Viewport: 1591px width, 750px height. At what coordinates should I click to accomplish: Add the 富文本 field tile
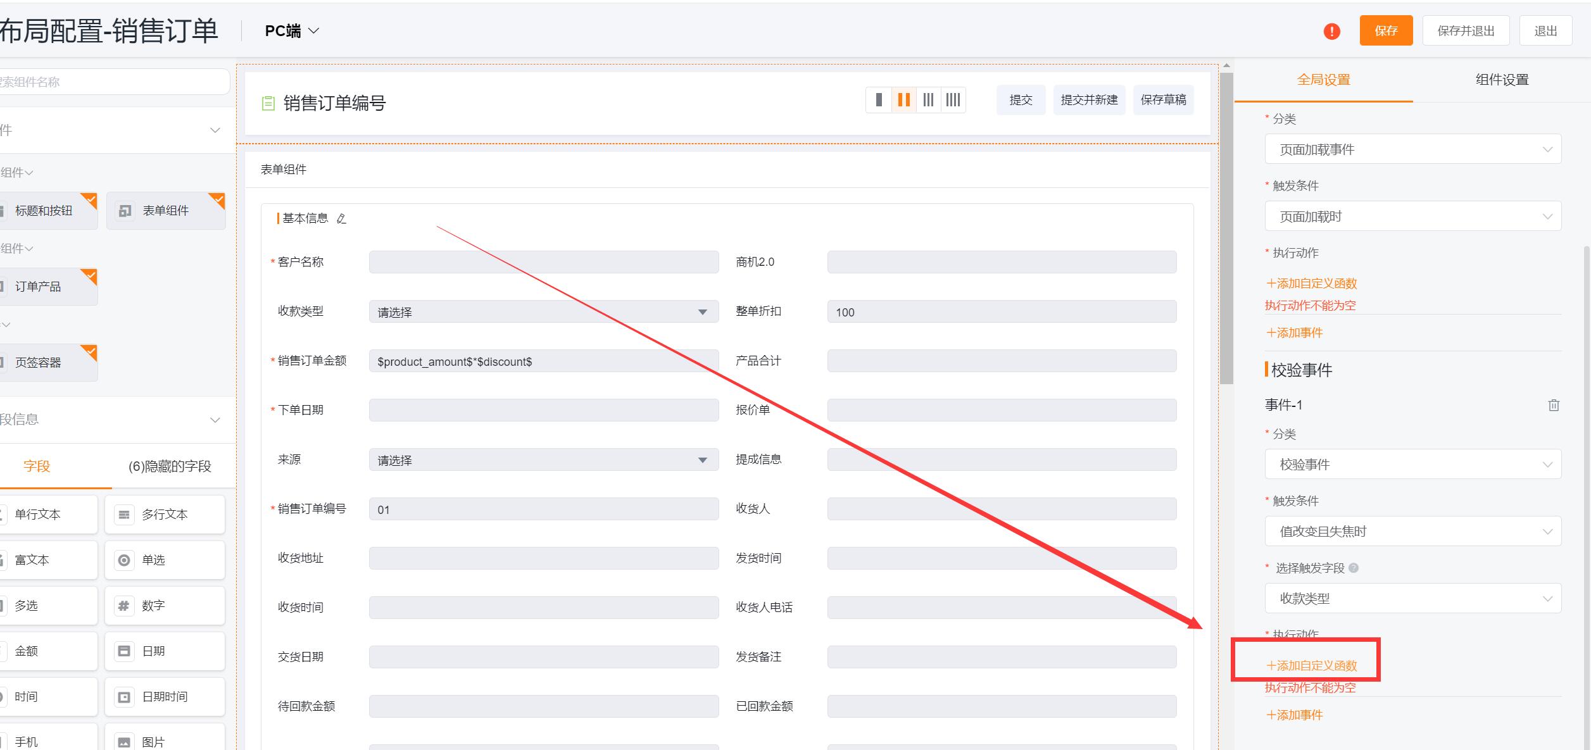pos(48,560)
